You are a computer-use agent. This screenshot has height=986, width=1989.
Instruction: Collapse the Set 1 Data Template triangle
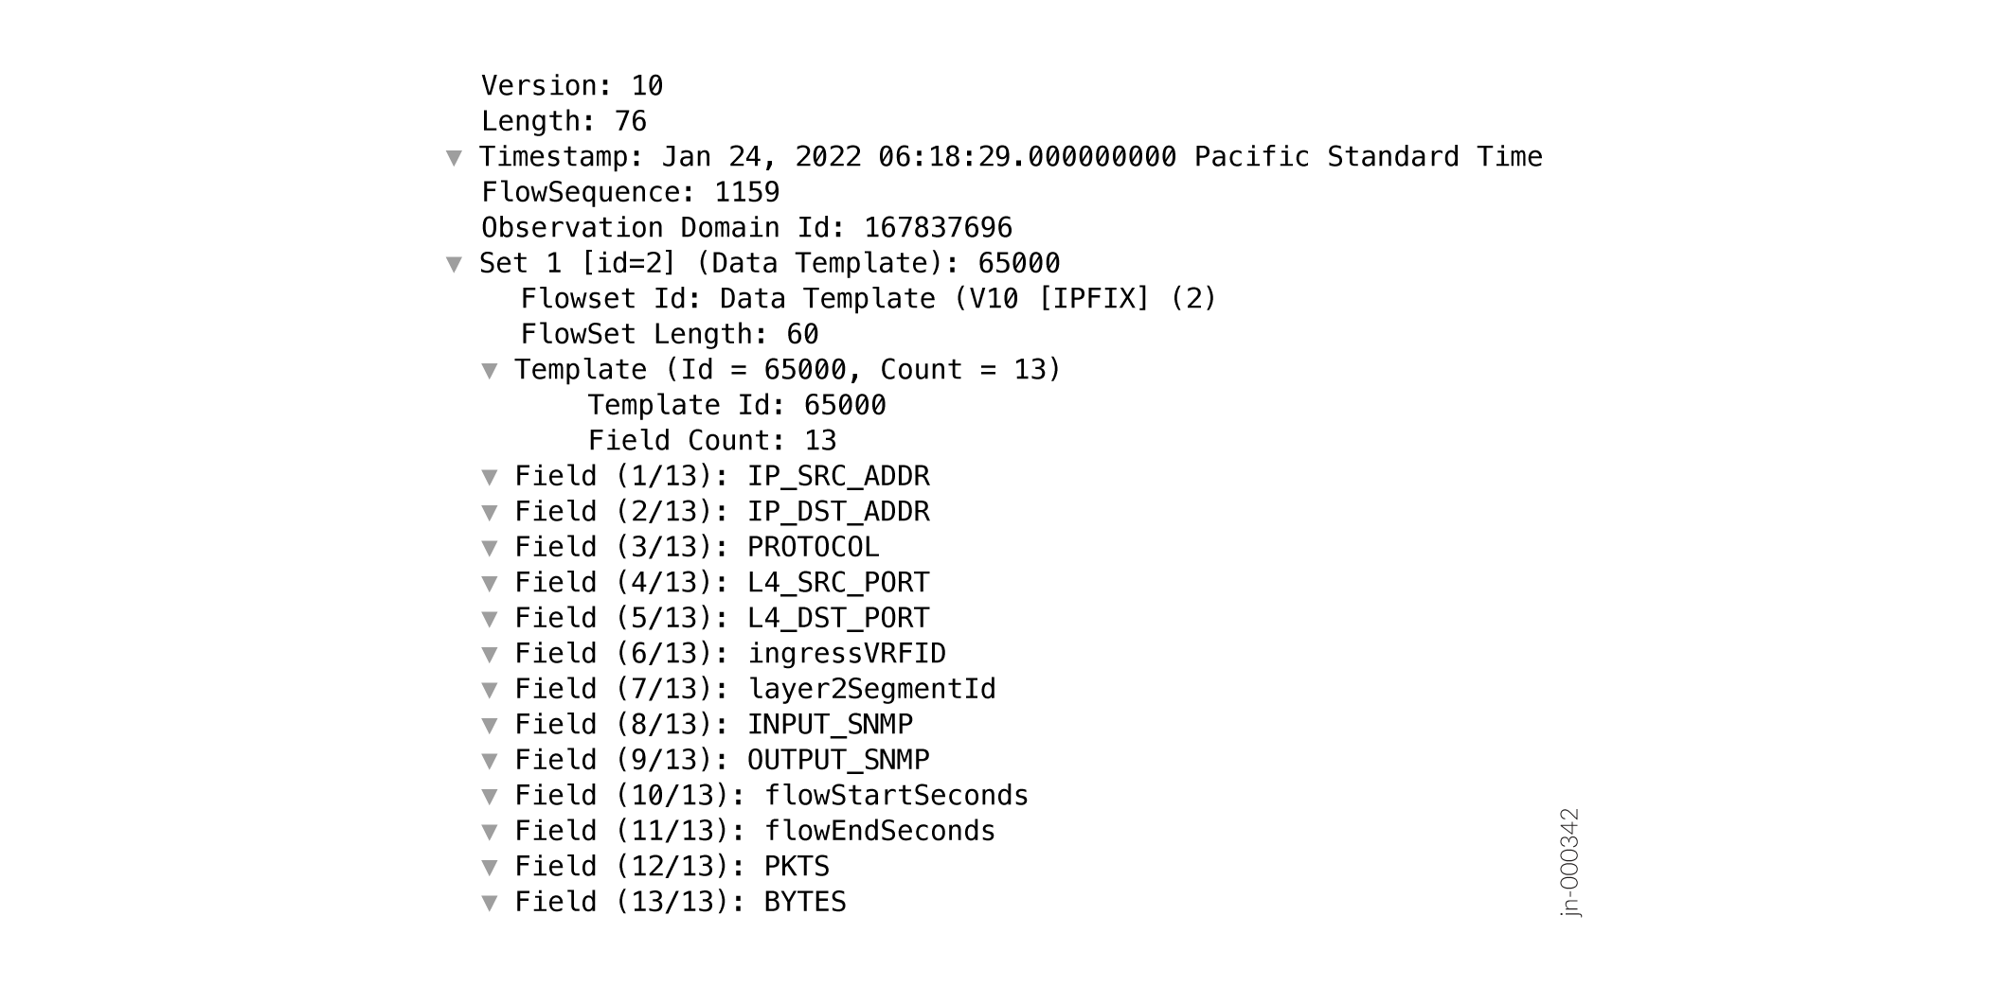(x=455, y=265)
